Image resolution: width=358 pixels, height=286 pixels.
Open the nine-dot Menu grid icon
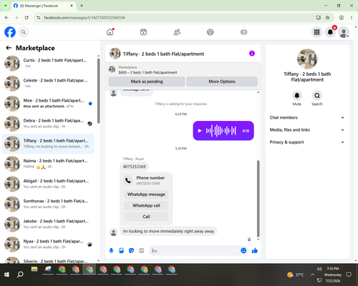coord(316,32)
